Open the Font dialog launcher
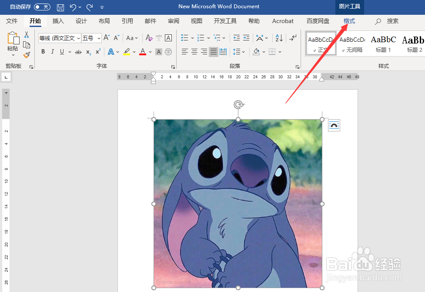Screen dimensions: 425x292 point(173,67)
